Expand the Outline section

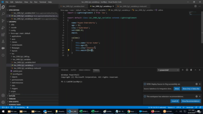pos(12,96)
